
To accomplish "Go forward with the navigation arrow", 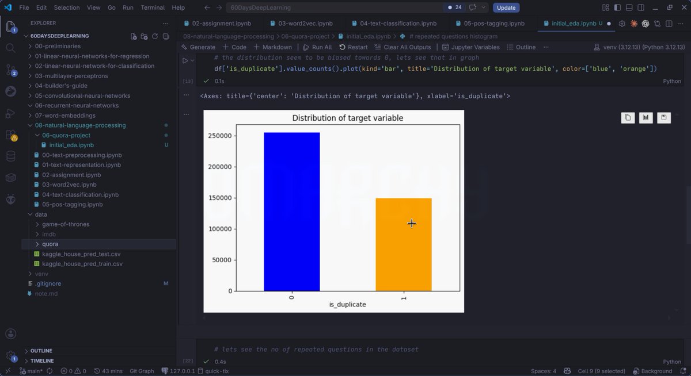I will pyautogui.click(x=219, y=7).
